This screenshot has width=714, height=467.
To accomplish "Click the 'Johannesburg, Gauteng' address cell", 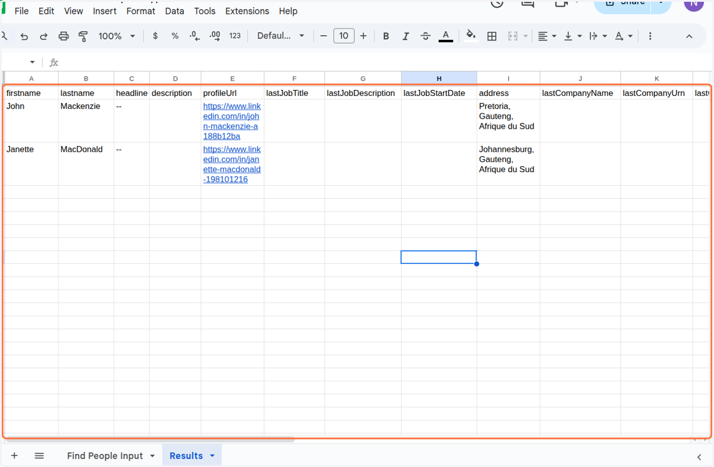I will pyautogui.click(x=509, y=164).
